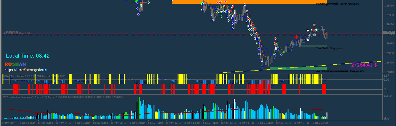Screen dimensions: 396x126
Task: Select the Разворотный Resistance label
Action: pos(338,4)
